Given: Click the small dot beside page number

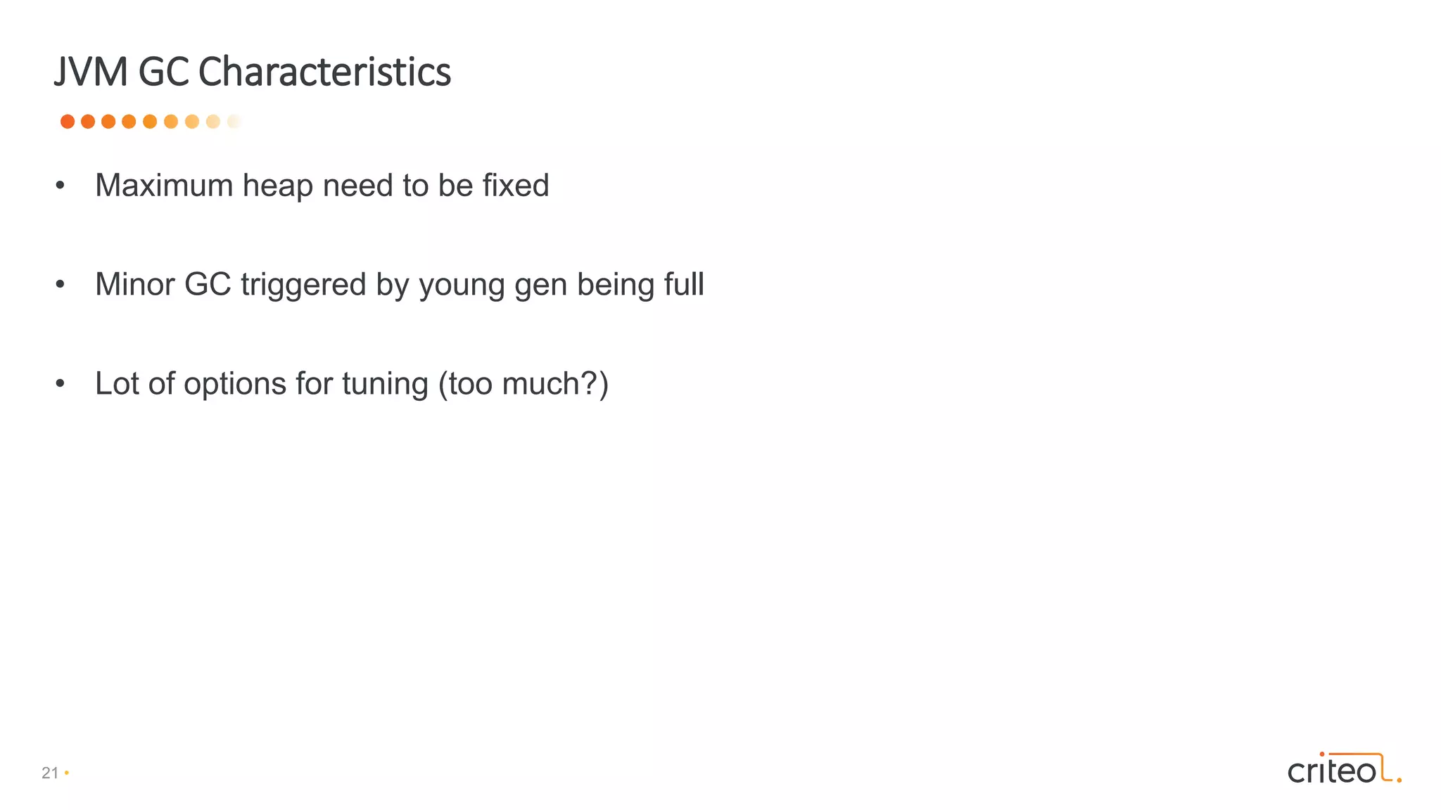Looking at the screenshot, I should click(x=67, y=773).
